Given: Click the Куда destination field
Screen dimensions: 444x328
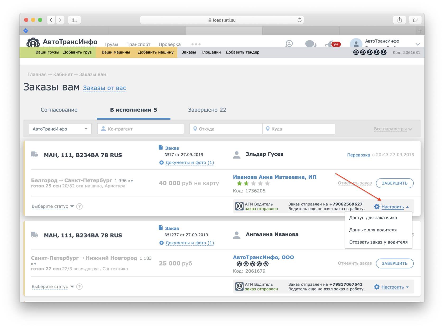Looking at the screenshot, I should [299, 129].
